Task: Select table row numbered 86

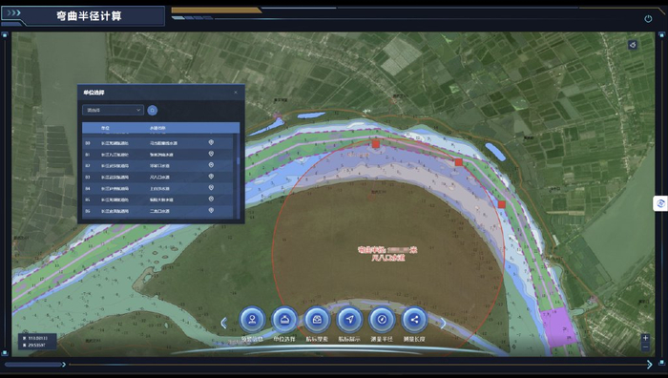Action: (x=158, y=211)
